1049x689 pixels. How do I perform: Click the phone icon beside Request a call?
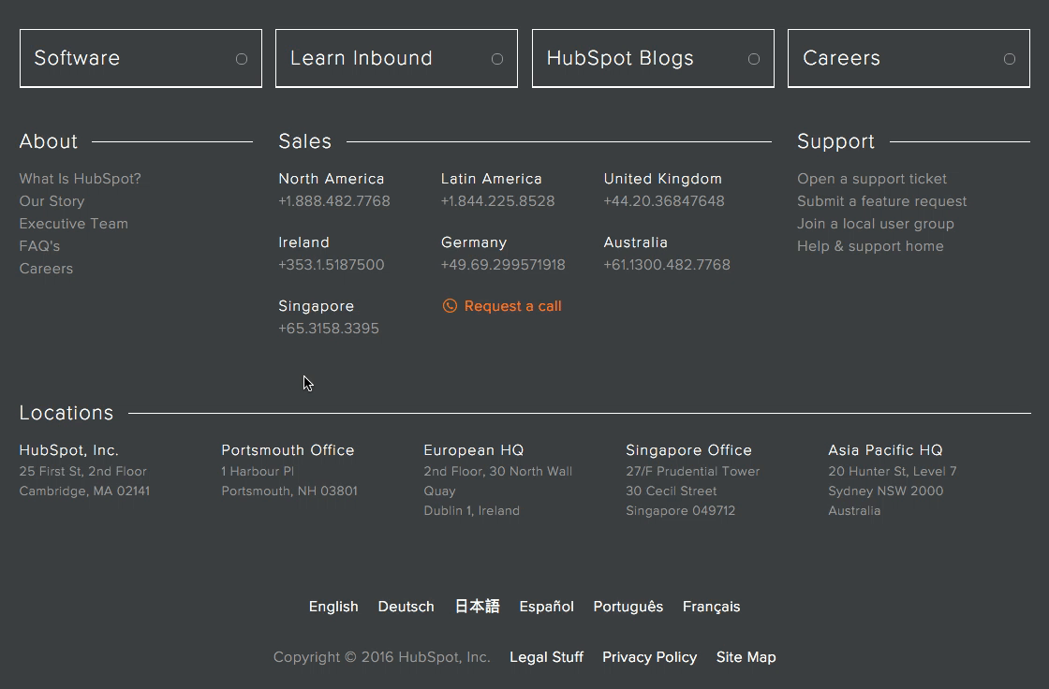[x=450, y=306]
